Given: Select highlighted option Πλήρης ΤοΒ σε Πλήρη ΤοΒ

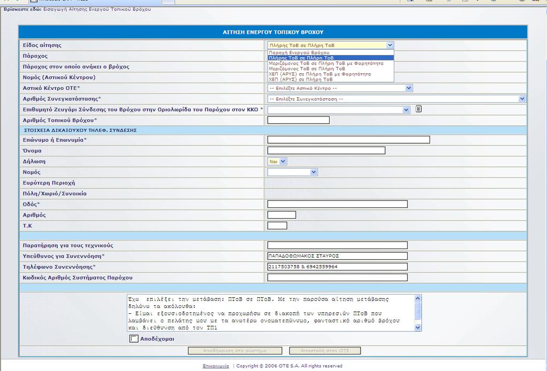Looking at the screenshot, I should point(331,58).
